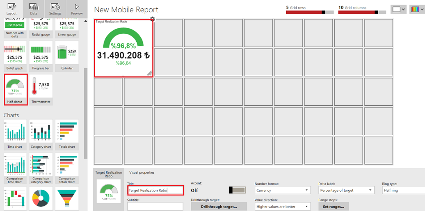The image size is (425, 211).
Task: Select the Cylinder gauge tile
Action: [x=67, y=56]
